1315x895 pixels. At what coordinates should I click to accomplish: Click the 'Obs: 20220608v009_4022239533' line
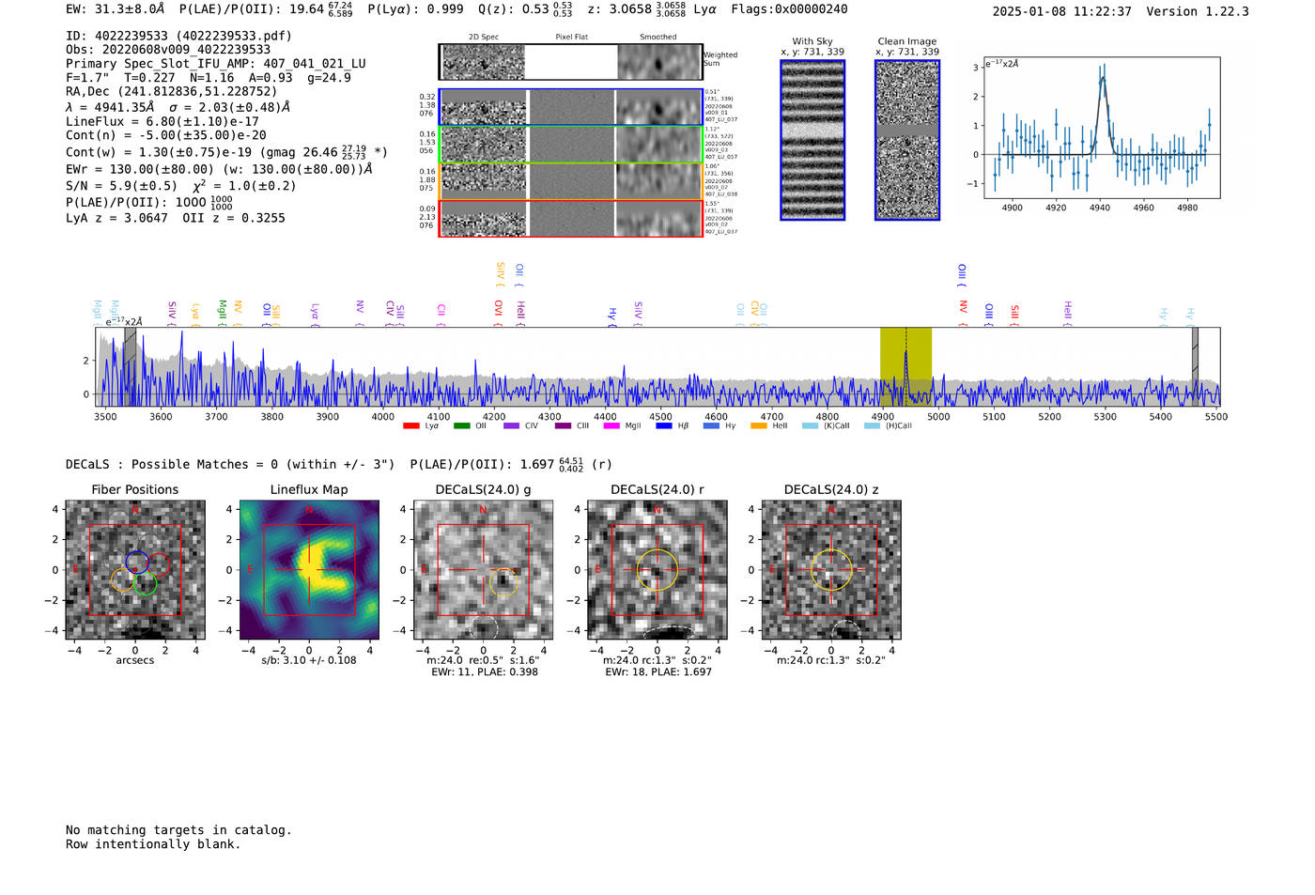pos(168,50)
